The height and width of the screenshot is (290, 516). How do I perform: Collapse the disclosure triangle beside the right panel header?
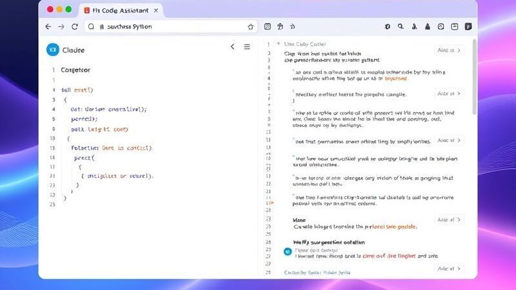point(279,44)
